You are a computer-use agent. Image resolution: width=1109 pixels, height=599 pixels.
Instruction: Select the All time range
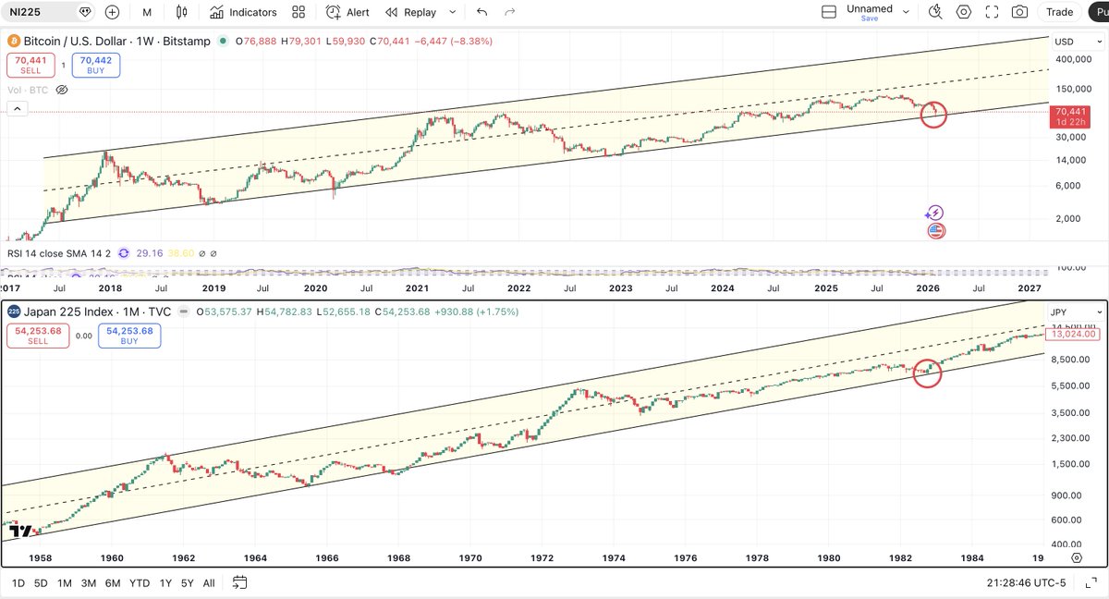(x=209, y=583)
